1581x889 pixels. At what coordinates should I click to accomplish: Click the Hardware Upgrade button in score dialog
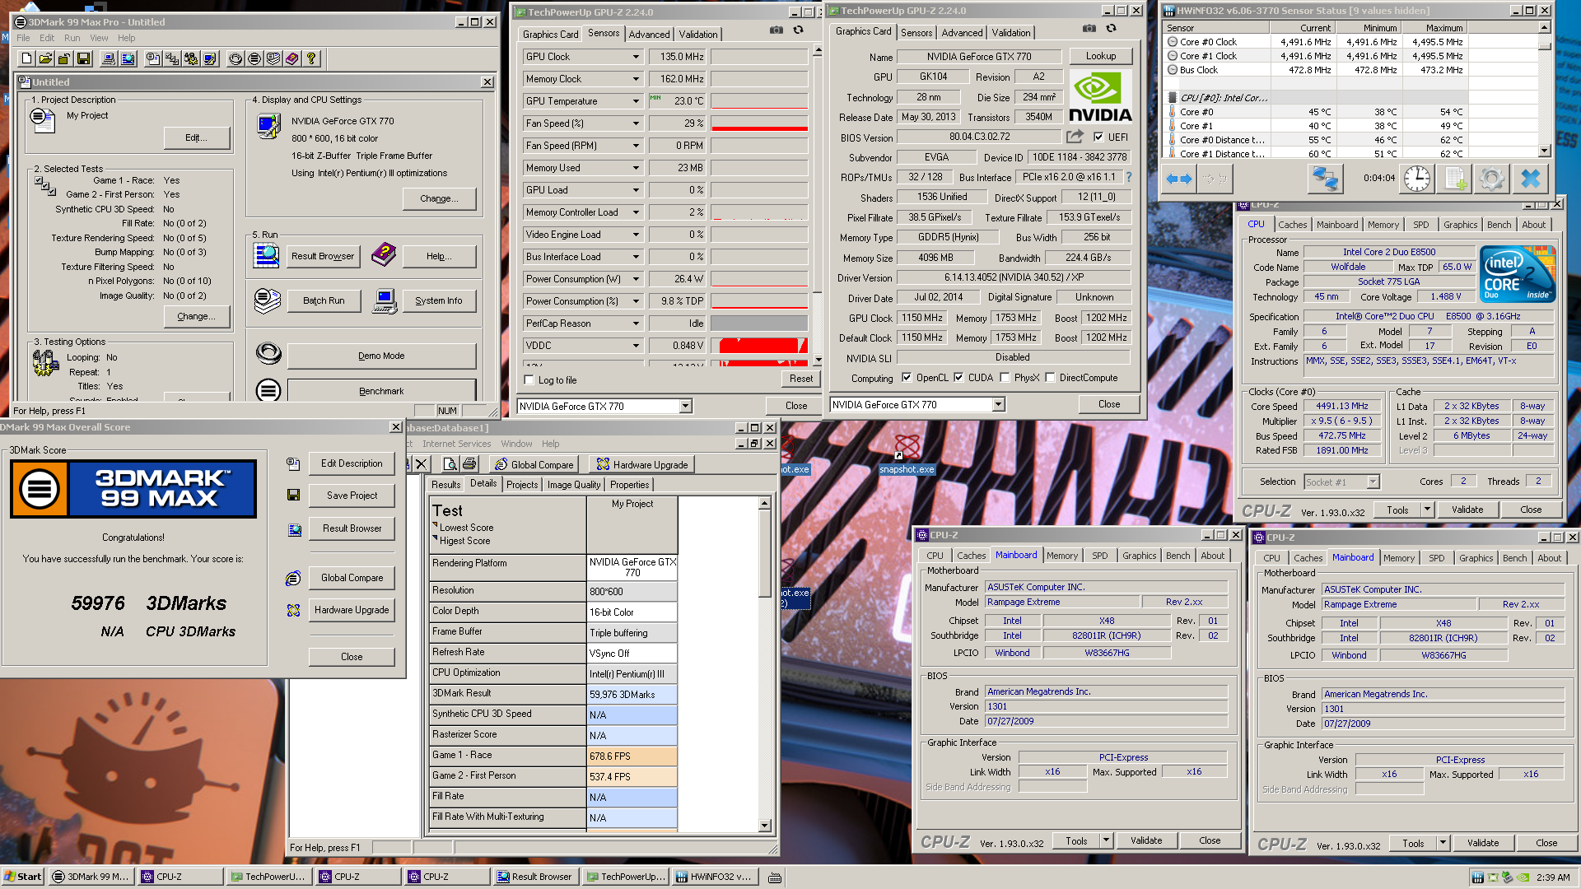(x=352, y=610)
